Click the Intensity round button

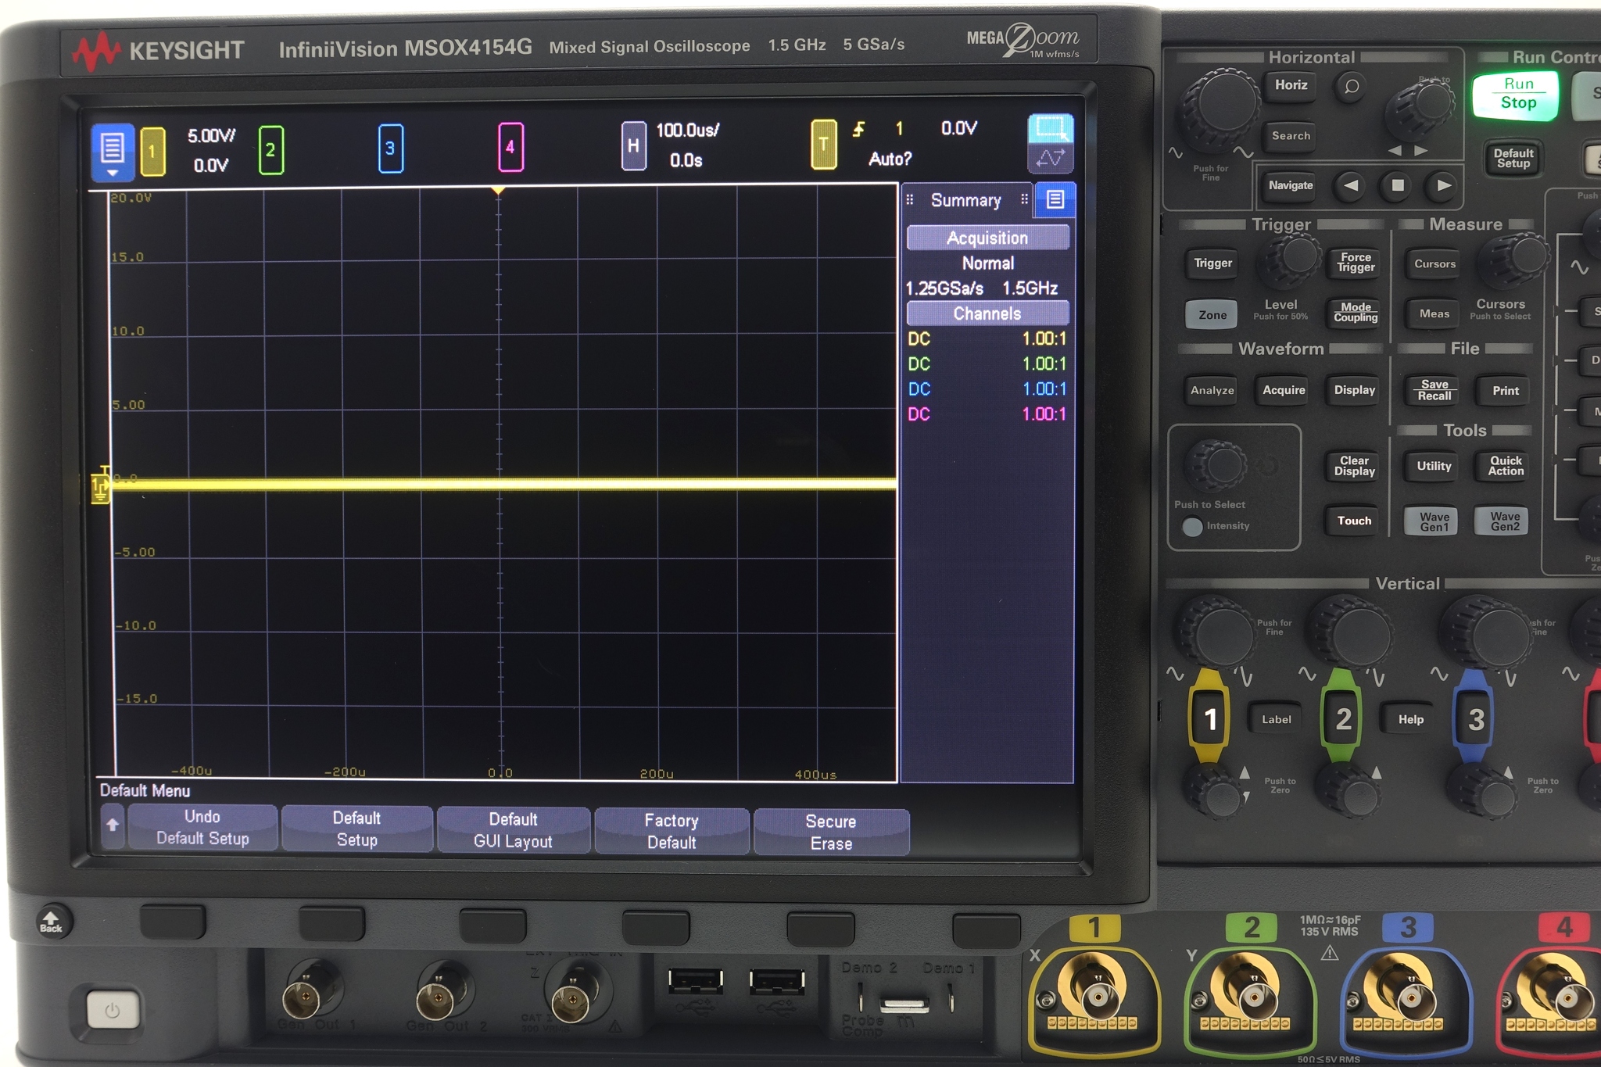tap(1192, 527)
